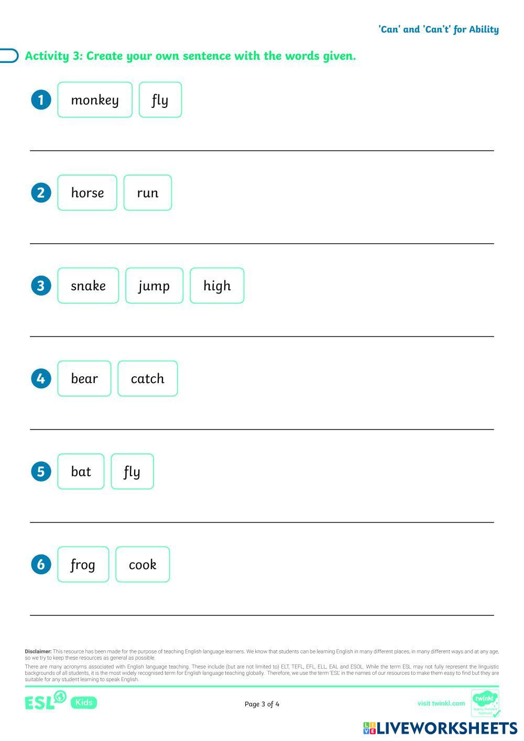Click the ESL Kids logo

[x=61, y=702]
